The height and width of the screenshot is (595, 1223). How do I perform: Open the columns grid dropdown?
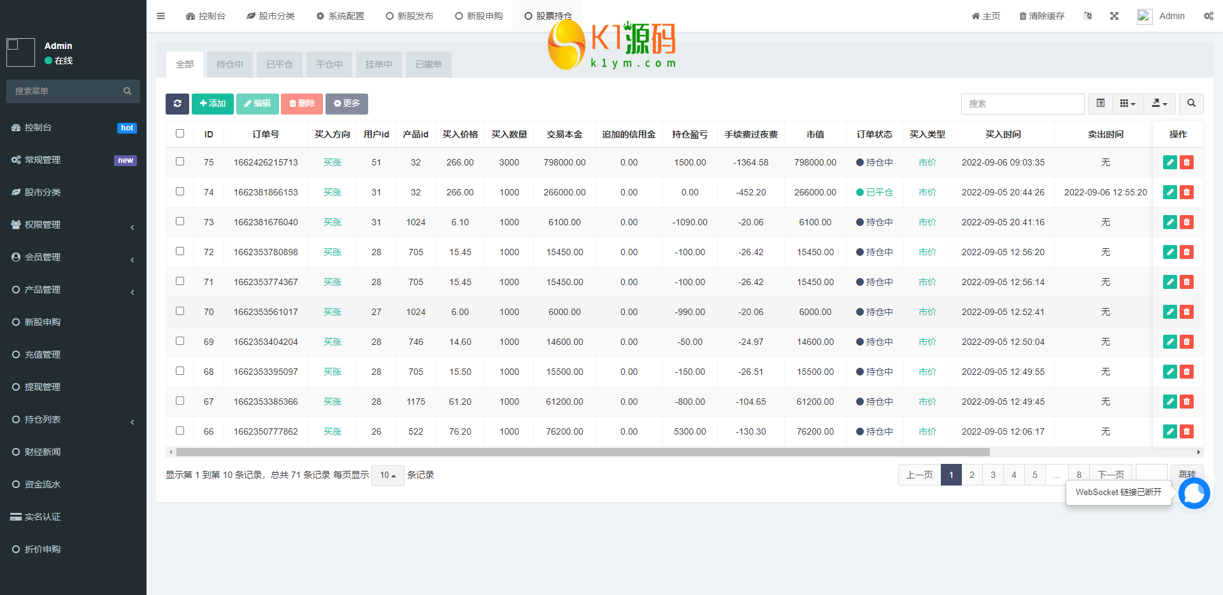1127,104
